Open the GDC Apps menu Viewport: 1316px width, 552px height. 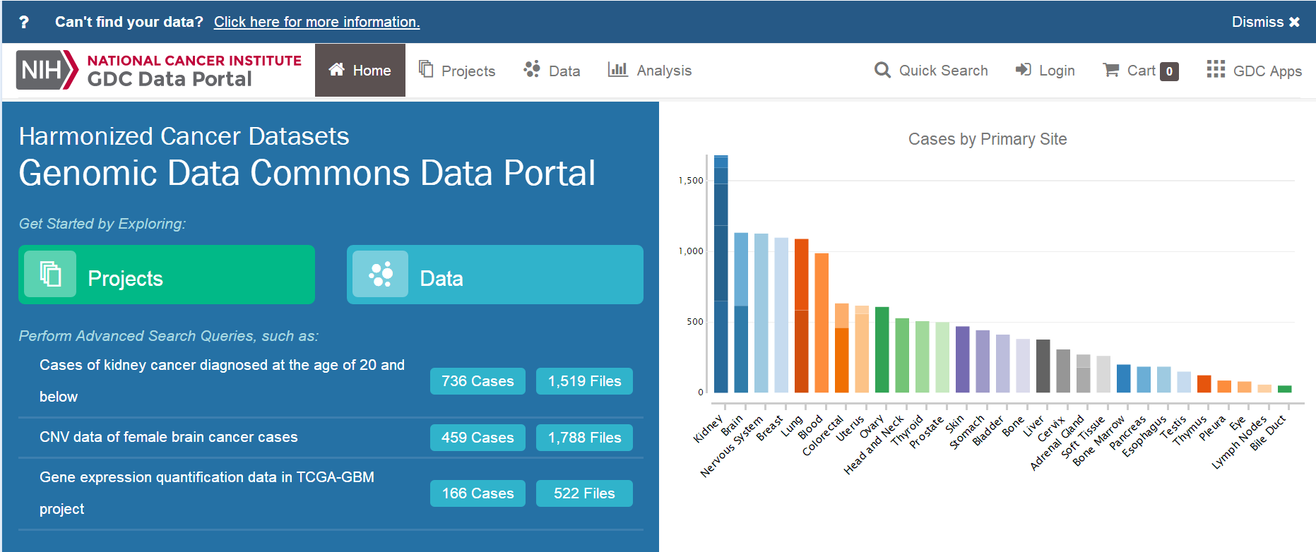(x=1255, y=71)
